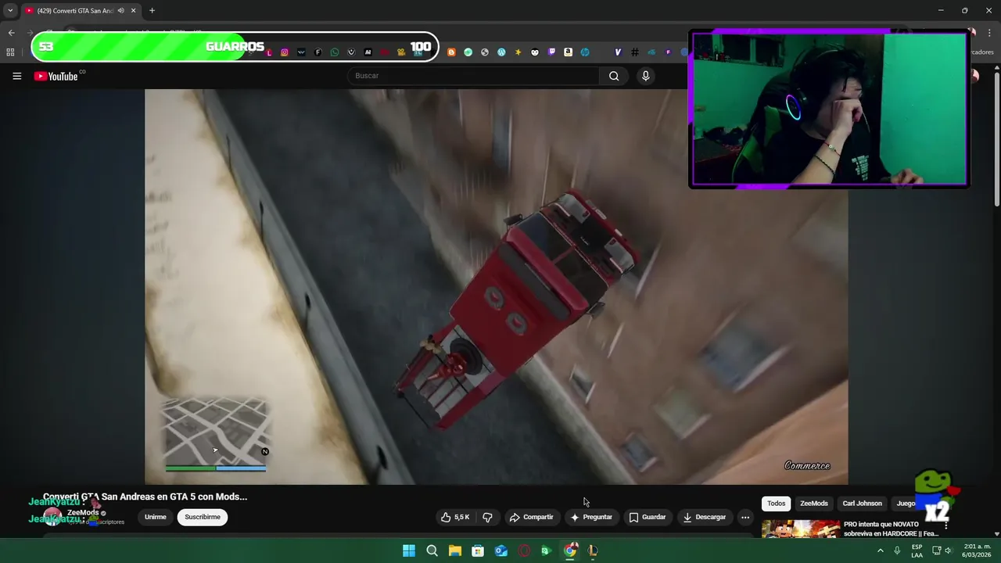Launch File Explorer from taskbar
The image size is (1001, 563).
[454, 550]
